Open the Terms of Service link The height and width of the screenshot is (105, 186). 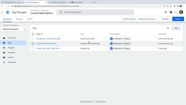click(x=86, y=101)
